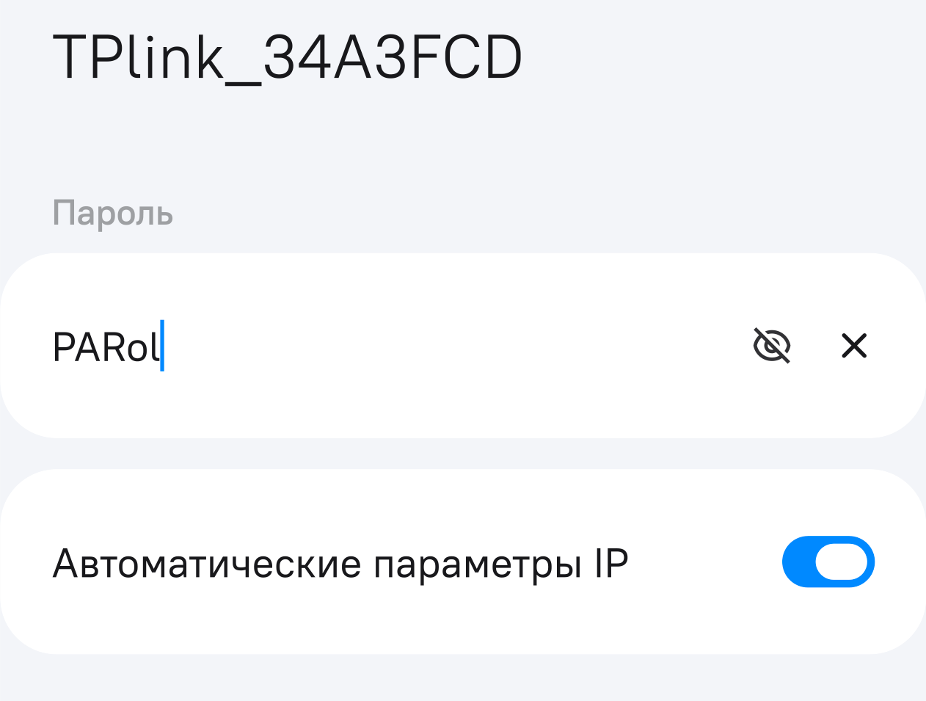This screenshot has width=926, height=701.
Task: Click the word Пароль above the field
Action: coord(113,214)
